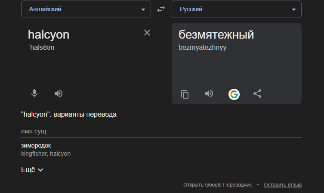Screen dimensions: 324x193
Task: Expand more translations with Ещё
Action: [32, 169]
